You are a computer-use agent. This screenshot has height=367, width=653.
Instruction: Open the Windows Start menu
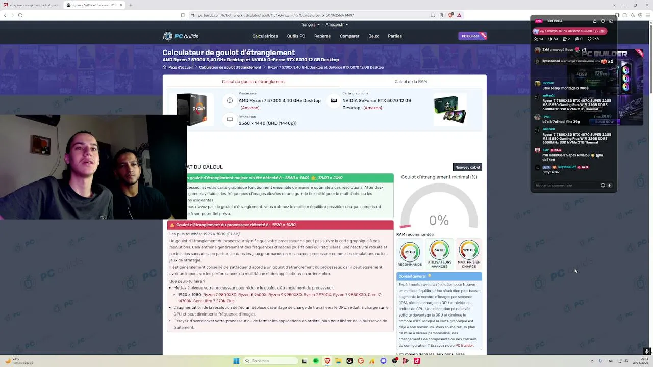236,361
